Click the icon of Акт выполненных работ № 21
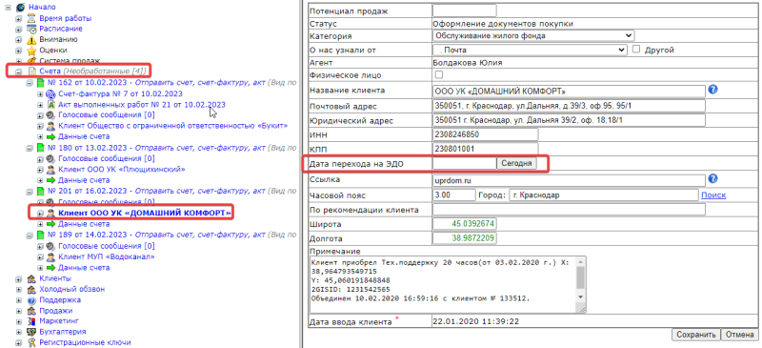Viewport: 762px width, 348px height. pos(51,105)
